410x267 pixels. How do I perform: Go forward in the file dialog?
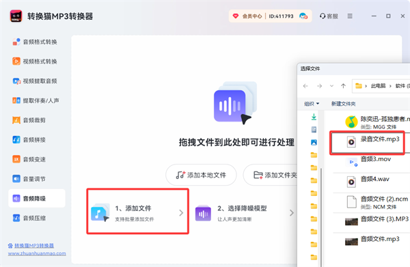coord(319,86)
